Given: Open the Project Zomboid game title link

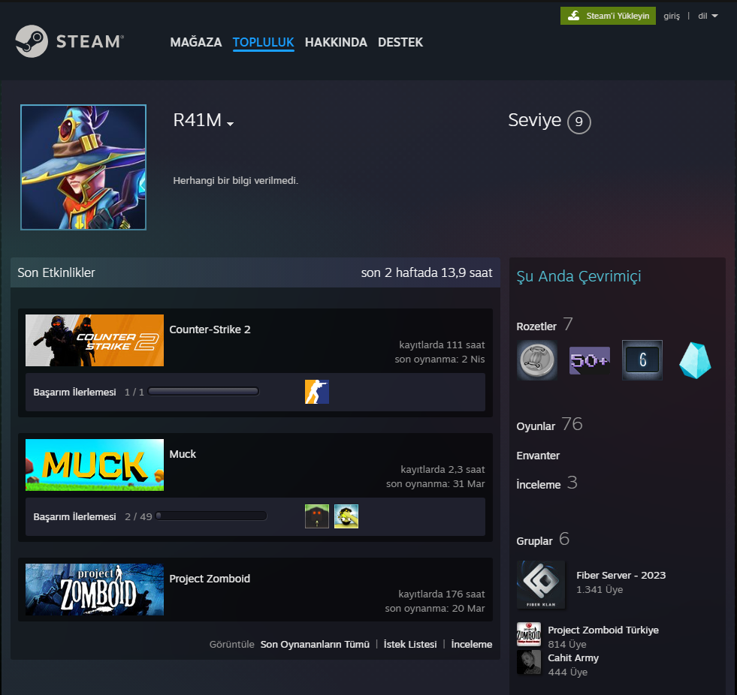Looking at the screenshot, I should 209,579.
